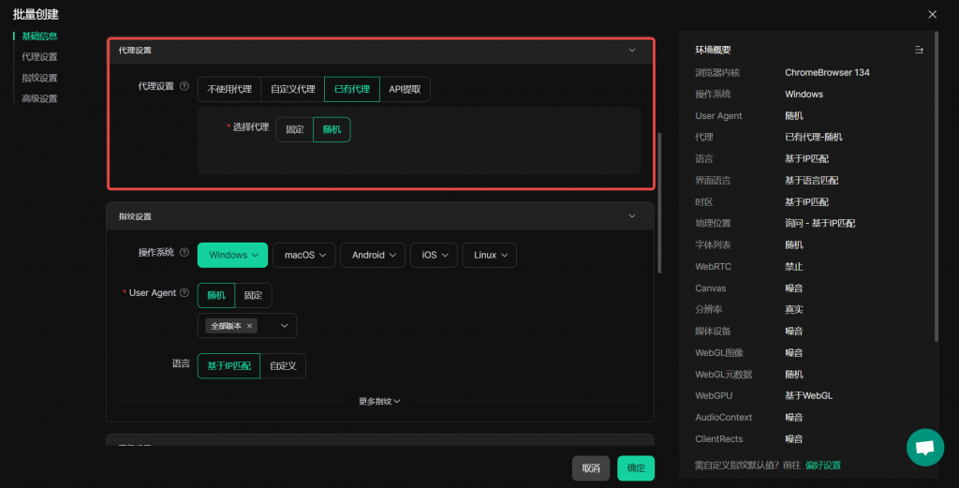Open the live chat support bubble
Viewport: 959px width, 488px height.
[924, 448]
